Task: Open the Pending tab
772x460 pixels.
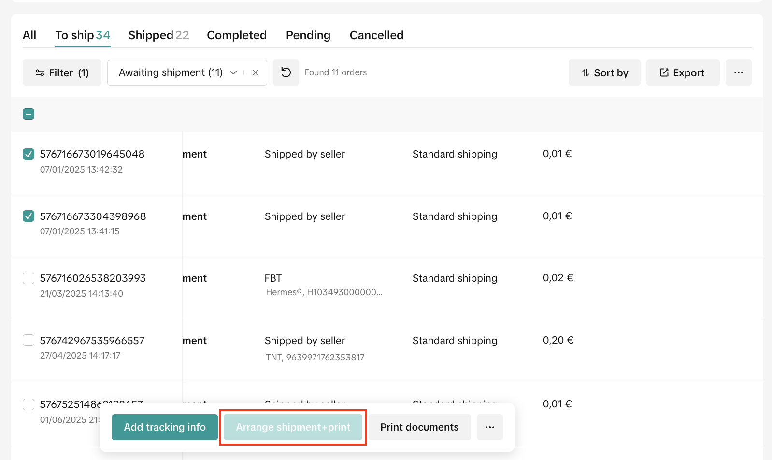Action: (308, 35)
